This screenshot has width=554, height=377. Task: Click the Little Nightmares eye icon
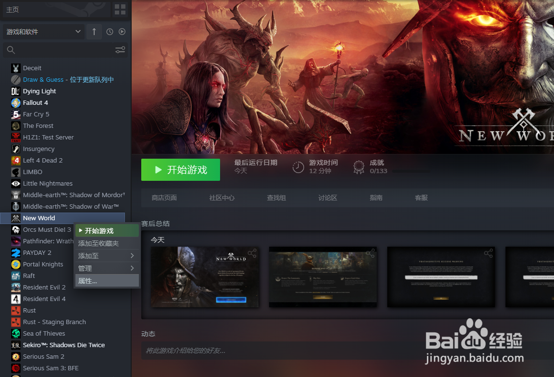15,184
